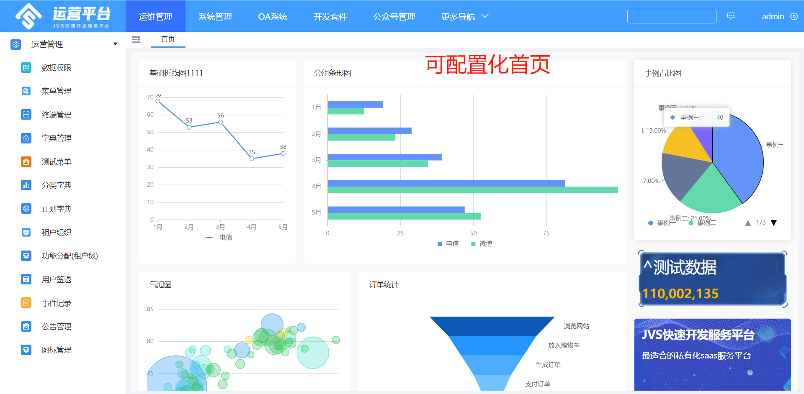Open the OA系统 top navigation tab

[273, 16]
